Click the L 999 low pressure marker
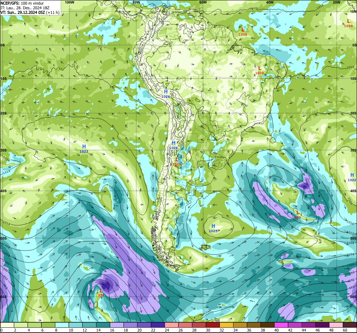357x333 pixels. [298, 215]
